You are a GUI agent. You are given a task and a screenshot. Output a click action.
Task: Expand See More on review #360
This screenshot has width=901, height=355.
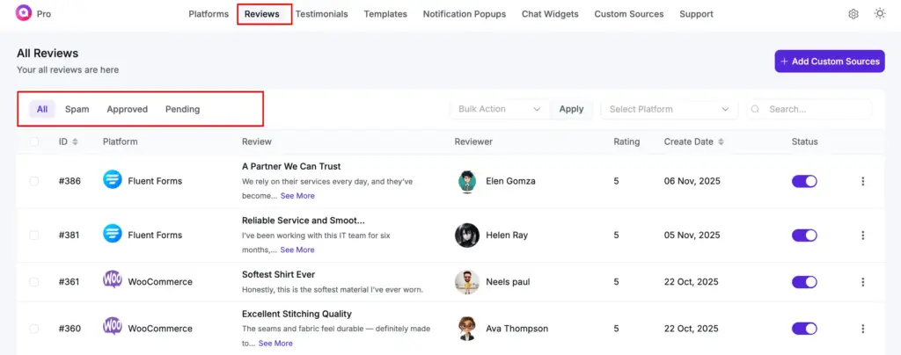coord(275,343)
